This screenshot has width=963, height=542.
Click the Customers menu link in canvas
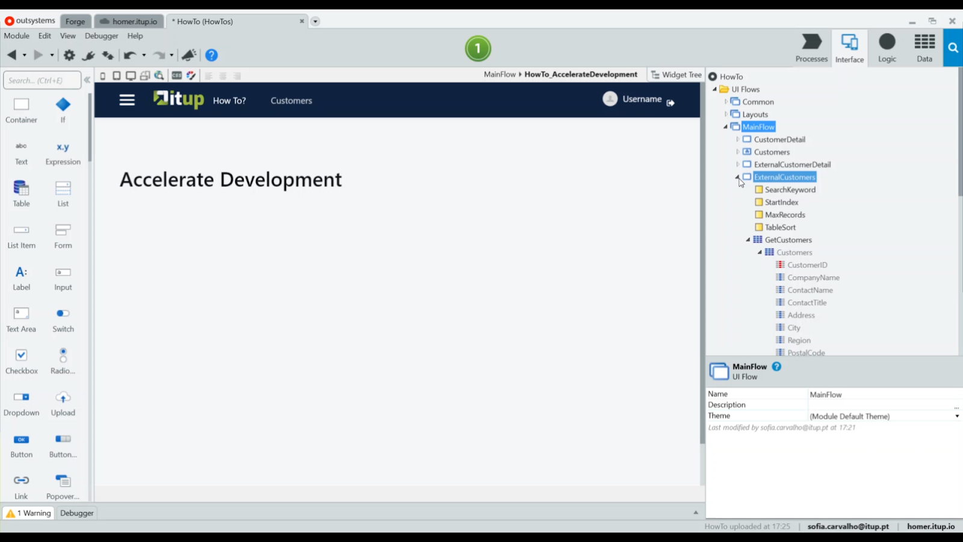tap(291, 101)
